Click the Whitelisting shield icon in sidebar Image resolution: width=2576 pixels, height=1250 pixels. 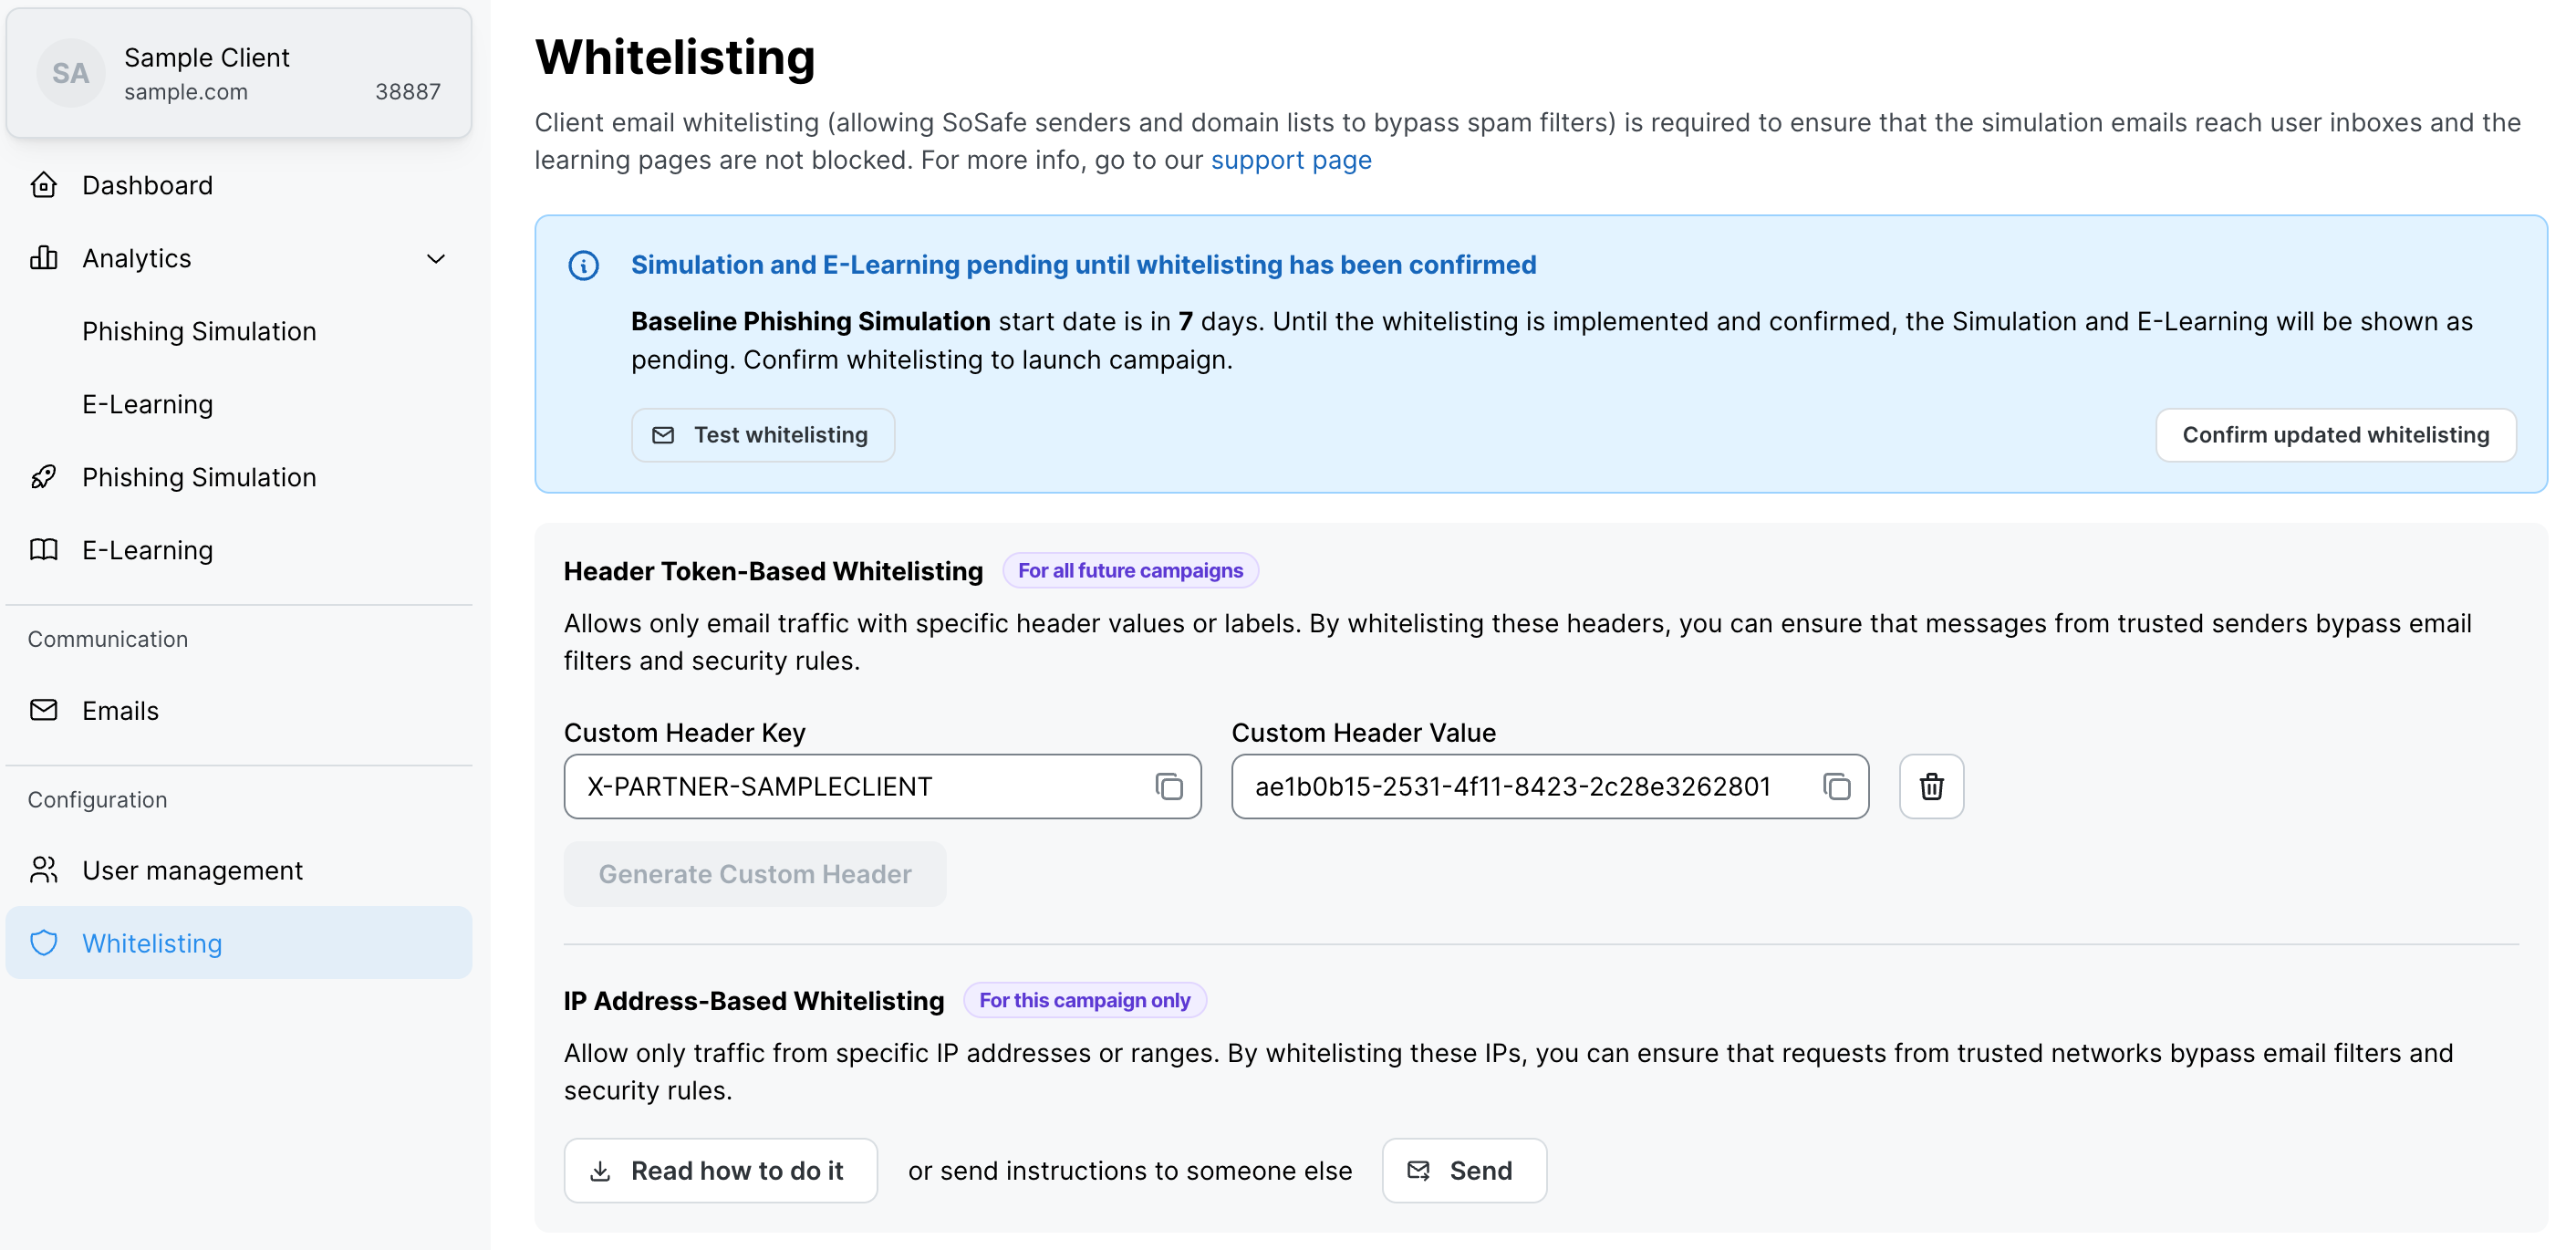point(44,943)
